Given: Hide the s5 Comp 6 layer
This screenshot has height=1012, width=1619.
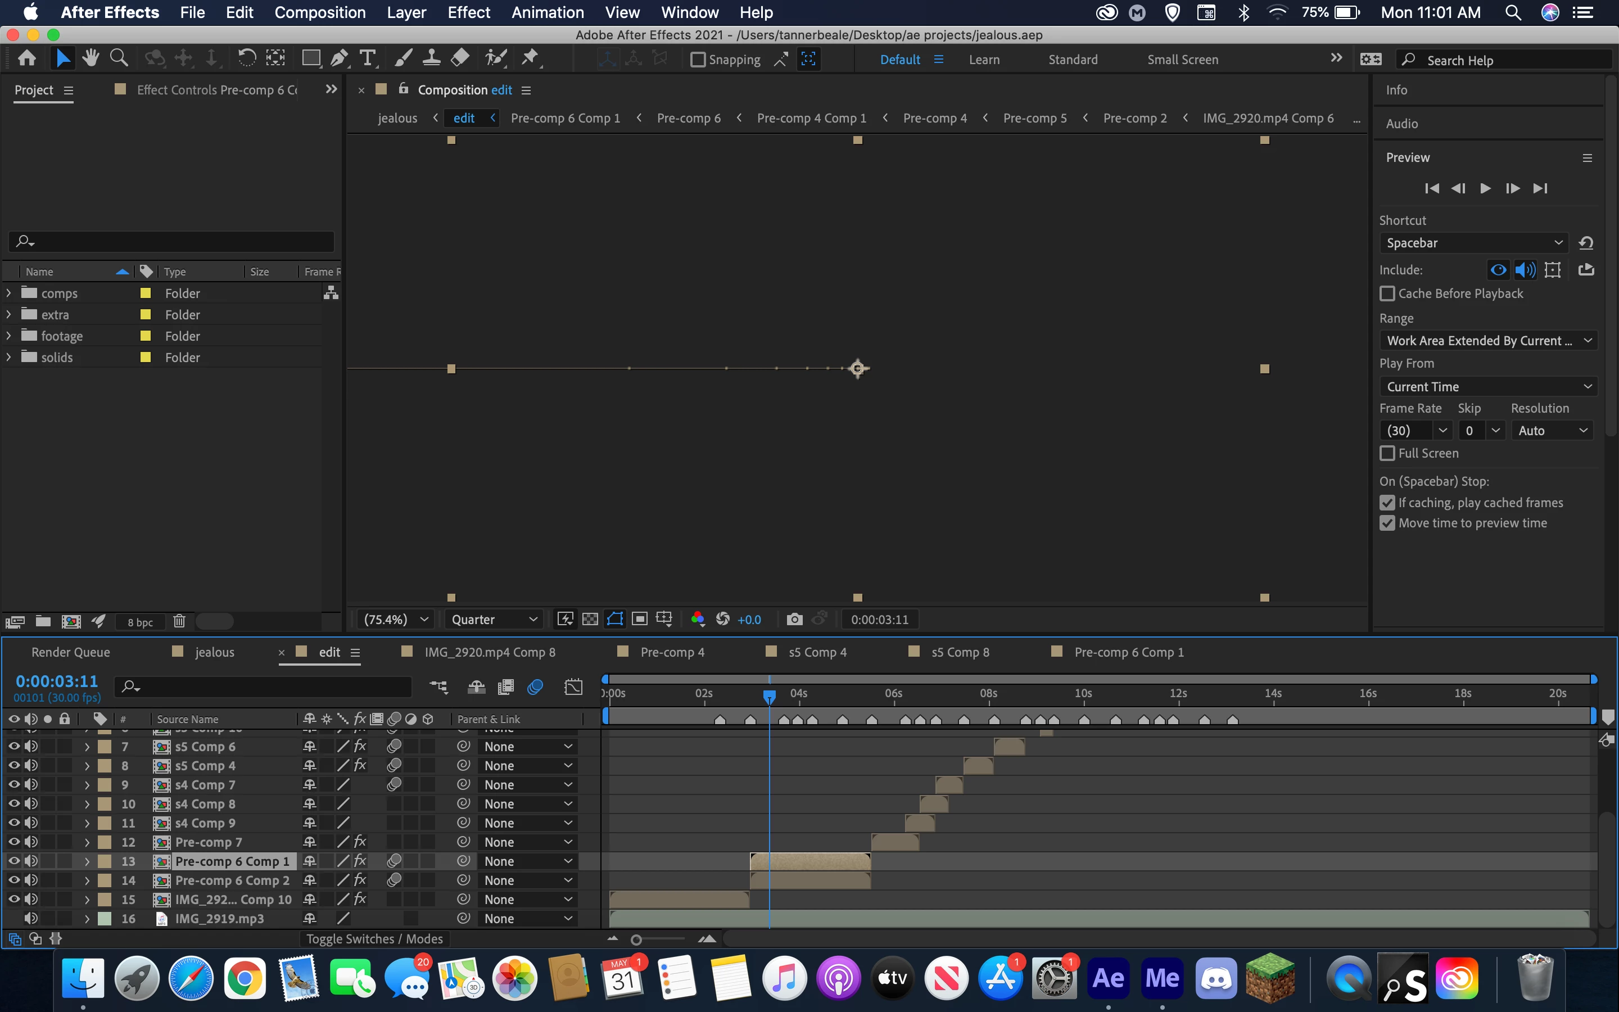Looking at the screenshot, I should pos(13,746).
